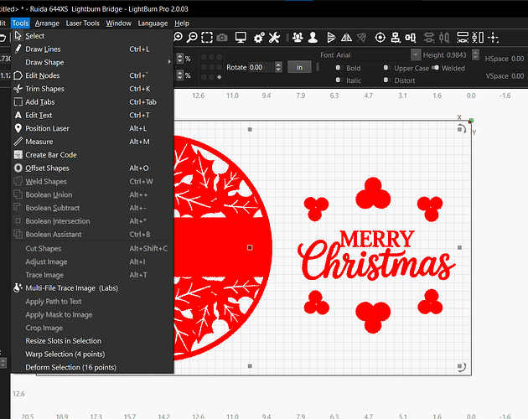Image resolution: width=528 pixels, height=419 pixels.
Task: Click the zoom out magnifier icon
Action: click(x=192, y=38)
